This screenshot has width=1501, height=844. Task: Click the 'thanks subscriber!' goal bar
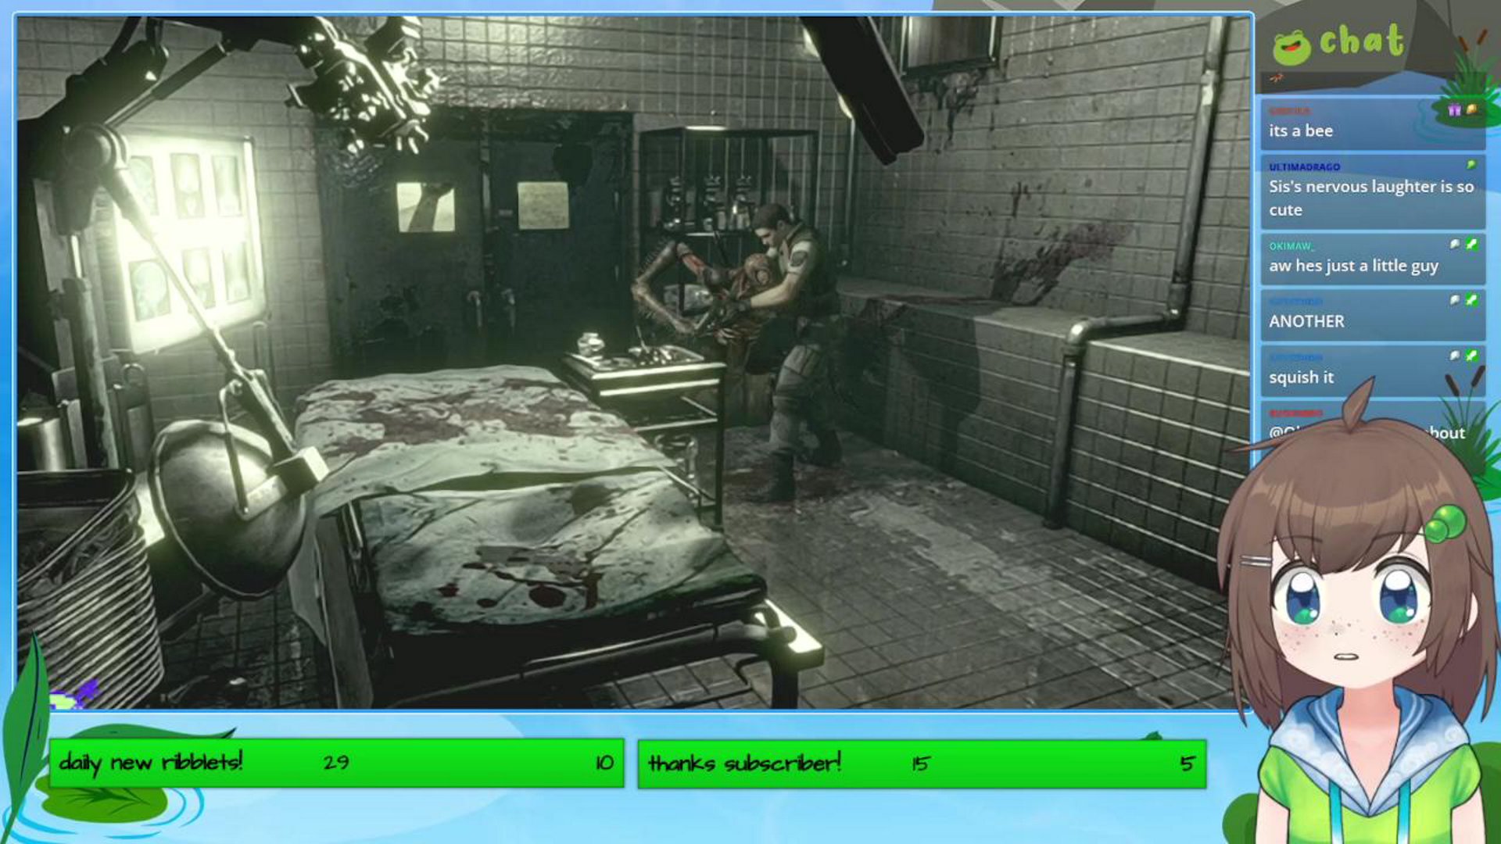click(921, 763)
